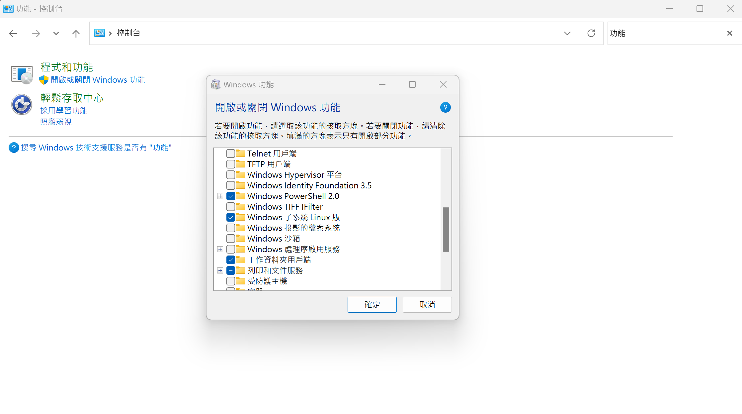
Task: Click the shield icon beside 開啟或關閉 Windows 功能
Action: [44, 80]
